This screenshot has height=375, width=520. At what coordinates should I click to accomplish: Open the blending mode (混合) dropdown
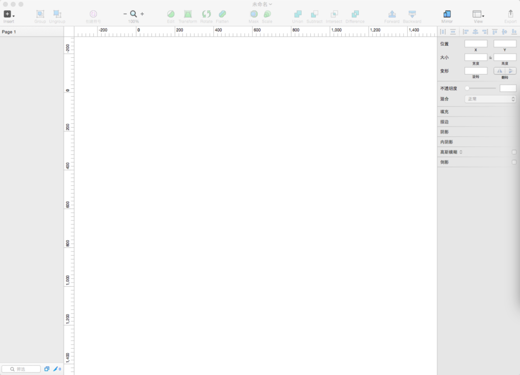(490, 99)
